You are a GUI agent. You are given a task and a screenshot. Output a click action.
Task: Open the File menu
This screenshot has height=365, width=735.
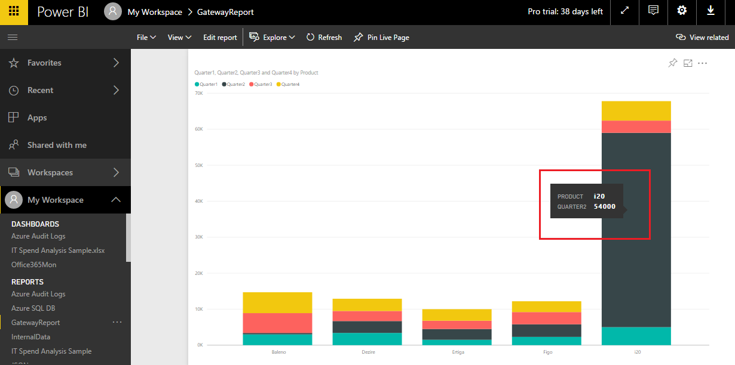(146, 37)
